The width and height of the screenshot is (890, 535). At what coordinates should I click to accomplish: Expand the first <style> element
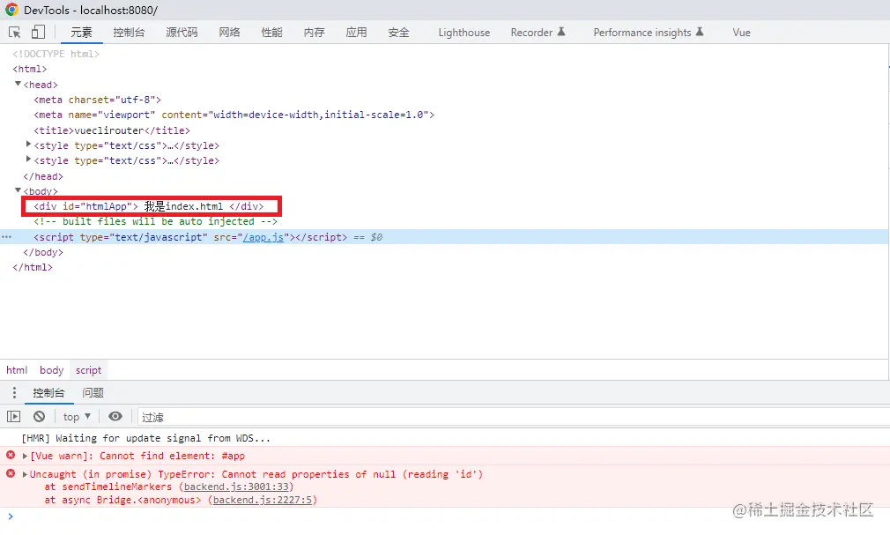click(27, 145)
